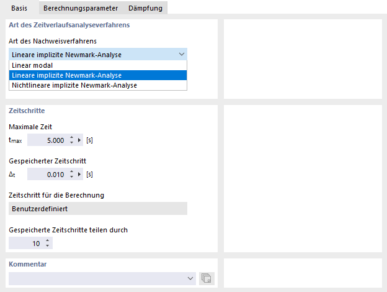This screenshot has height=292, width=387.
Task: Decrease the Gespeicherter Zeitschritt spinner value
Action: [x=71, y=177]
